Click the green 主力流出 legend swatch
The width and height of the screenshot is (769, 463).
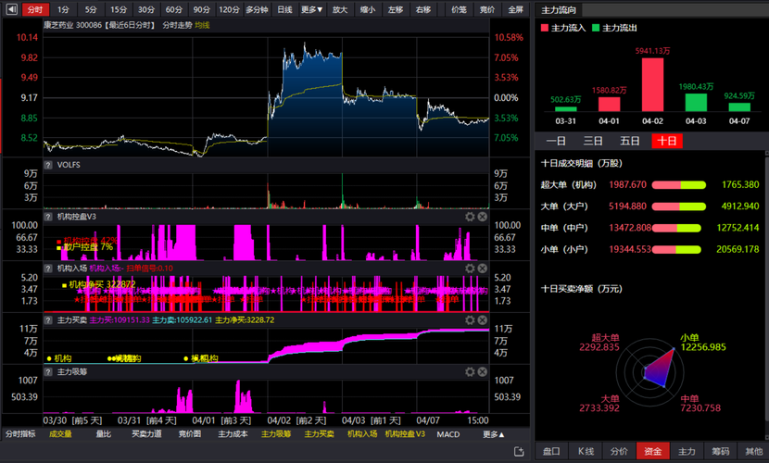[596, 28]
